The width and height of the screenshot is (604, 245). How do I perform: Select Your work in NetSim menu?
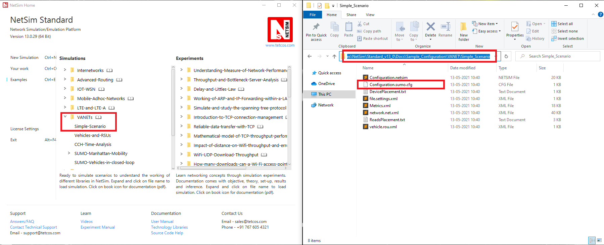click(19, 69)
